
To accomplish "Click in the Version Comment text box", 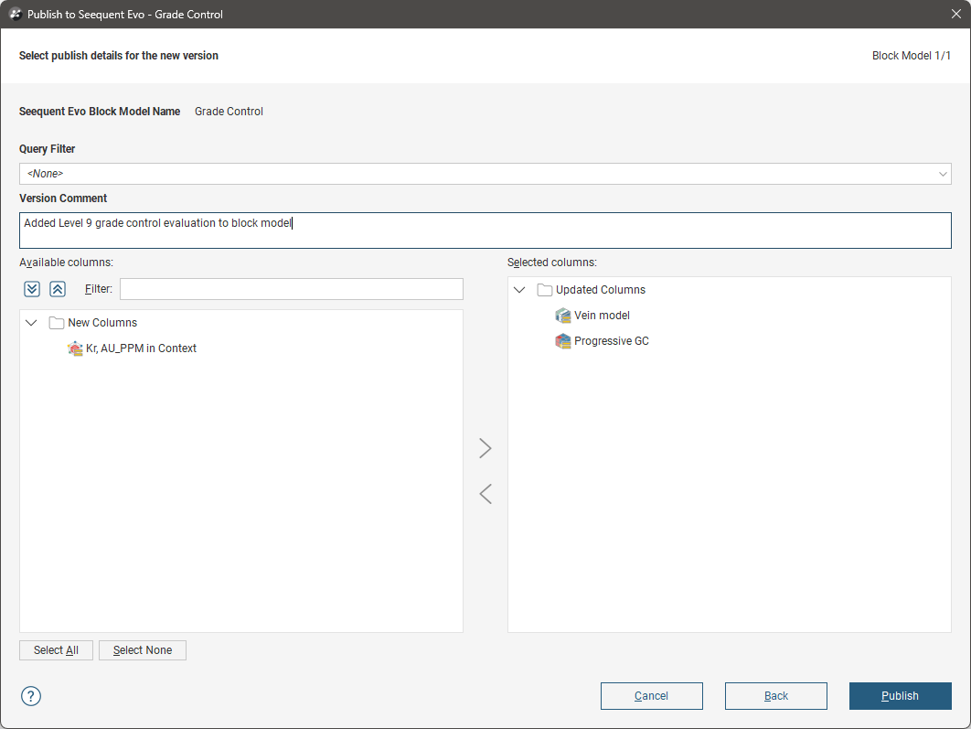I will [x=485, y=230].
